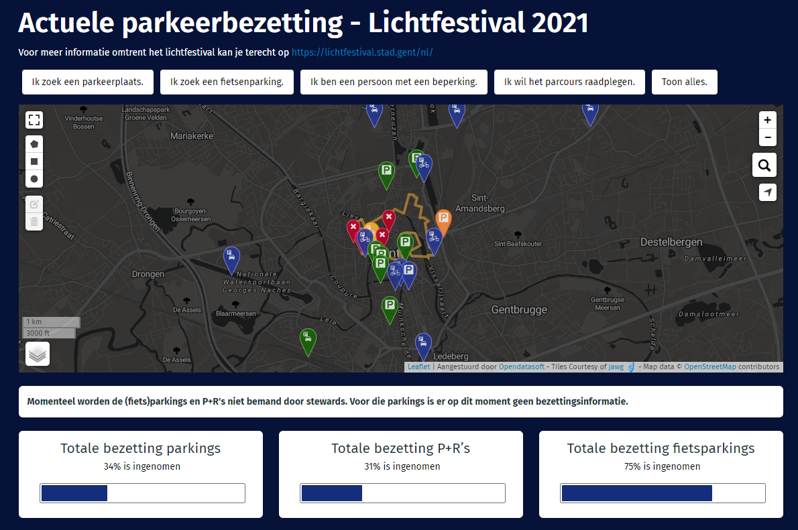
Task: Select the rectangle drawing tool
Action: point(34,161)
